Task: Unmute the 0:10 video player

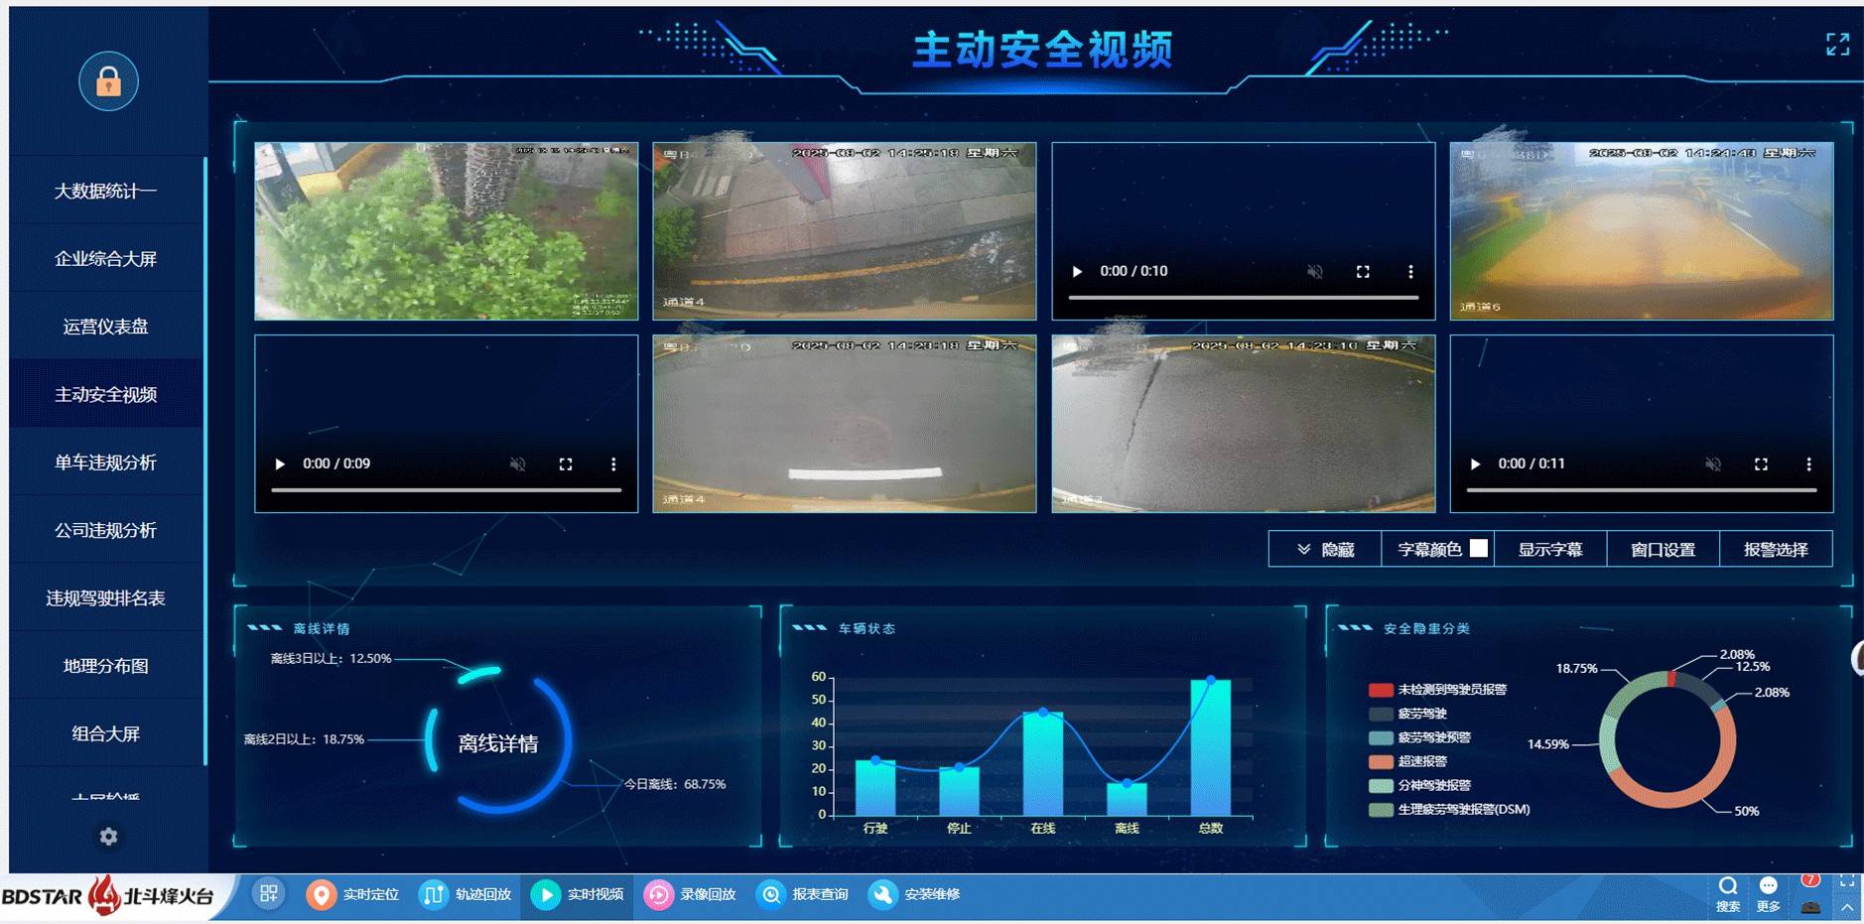Action: point(1314,272)
